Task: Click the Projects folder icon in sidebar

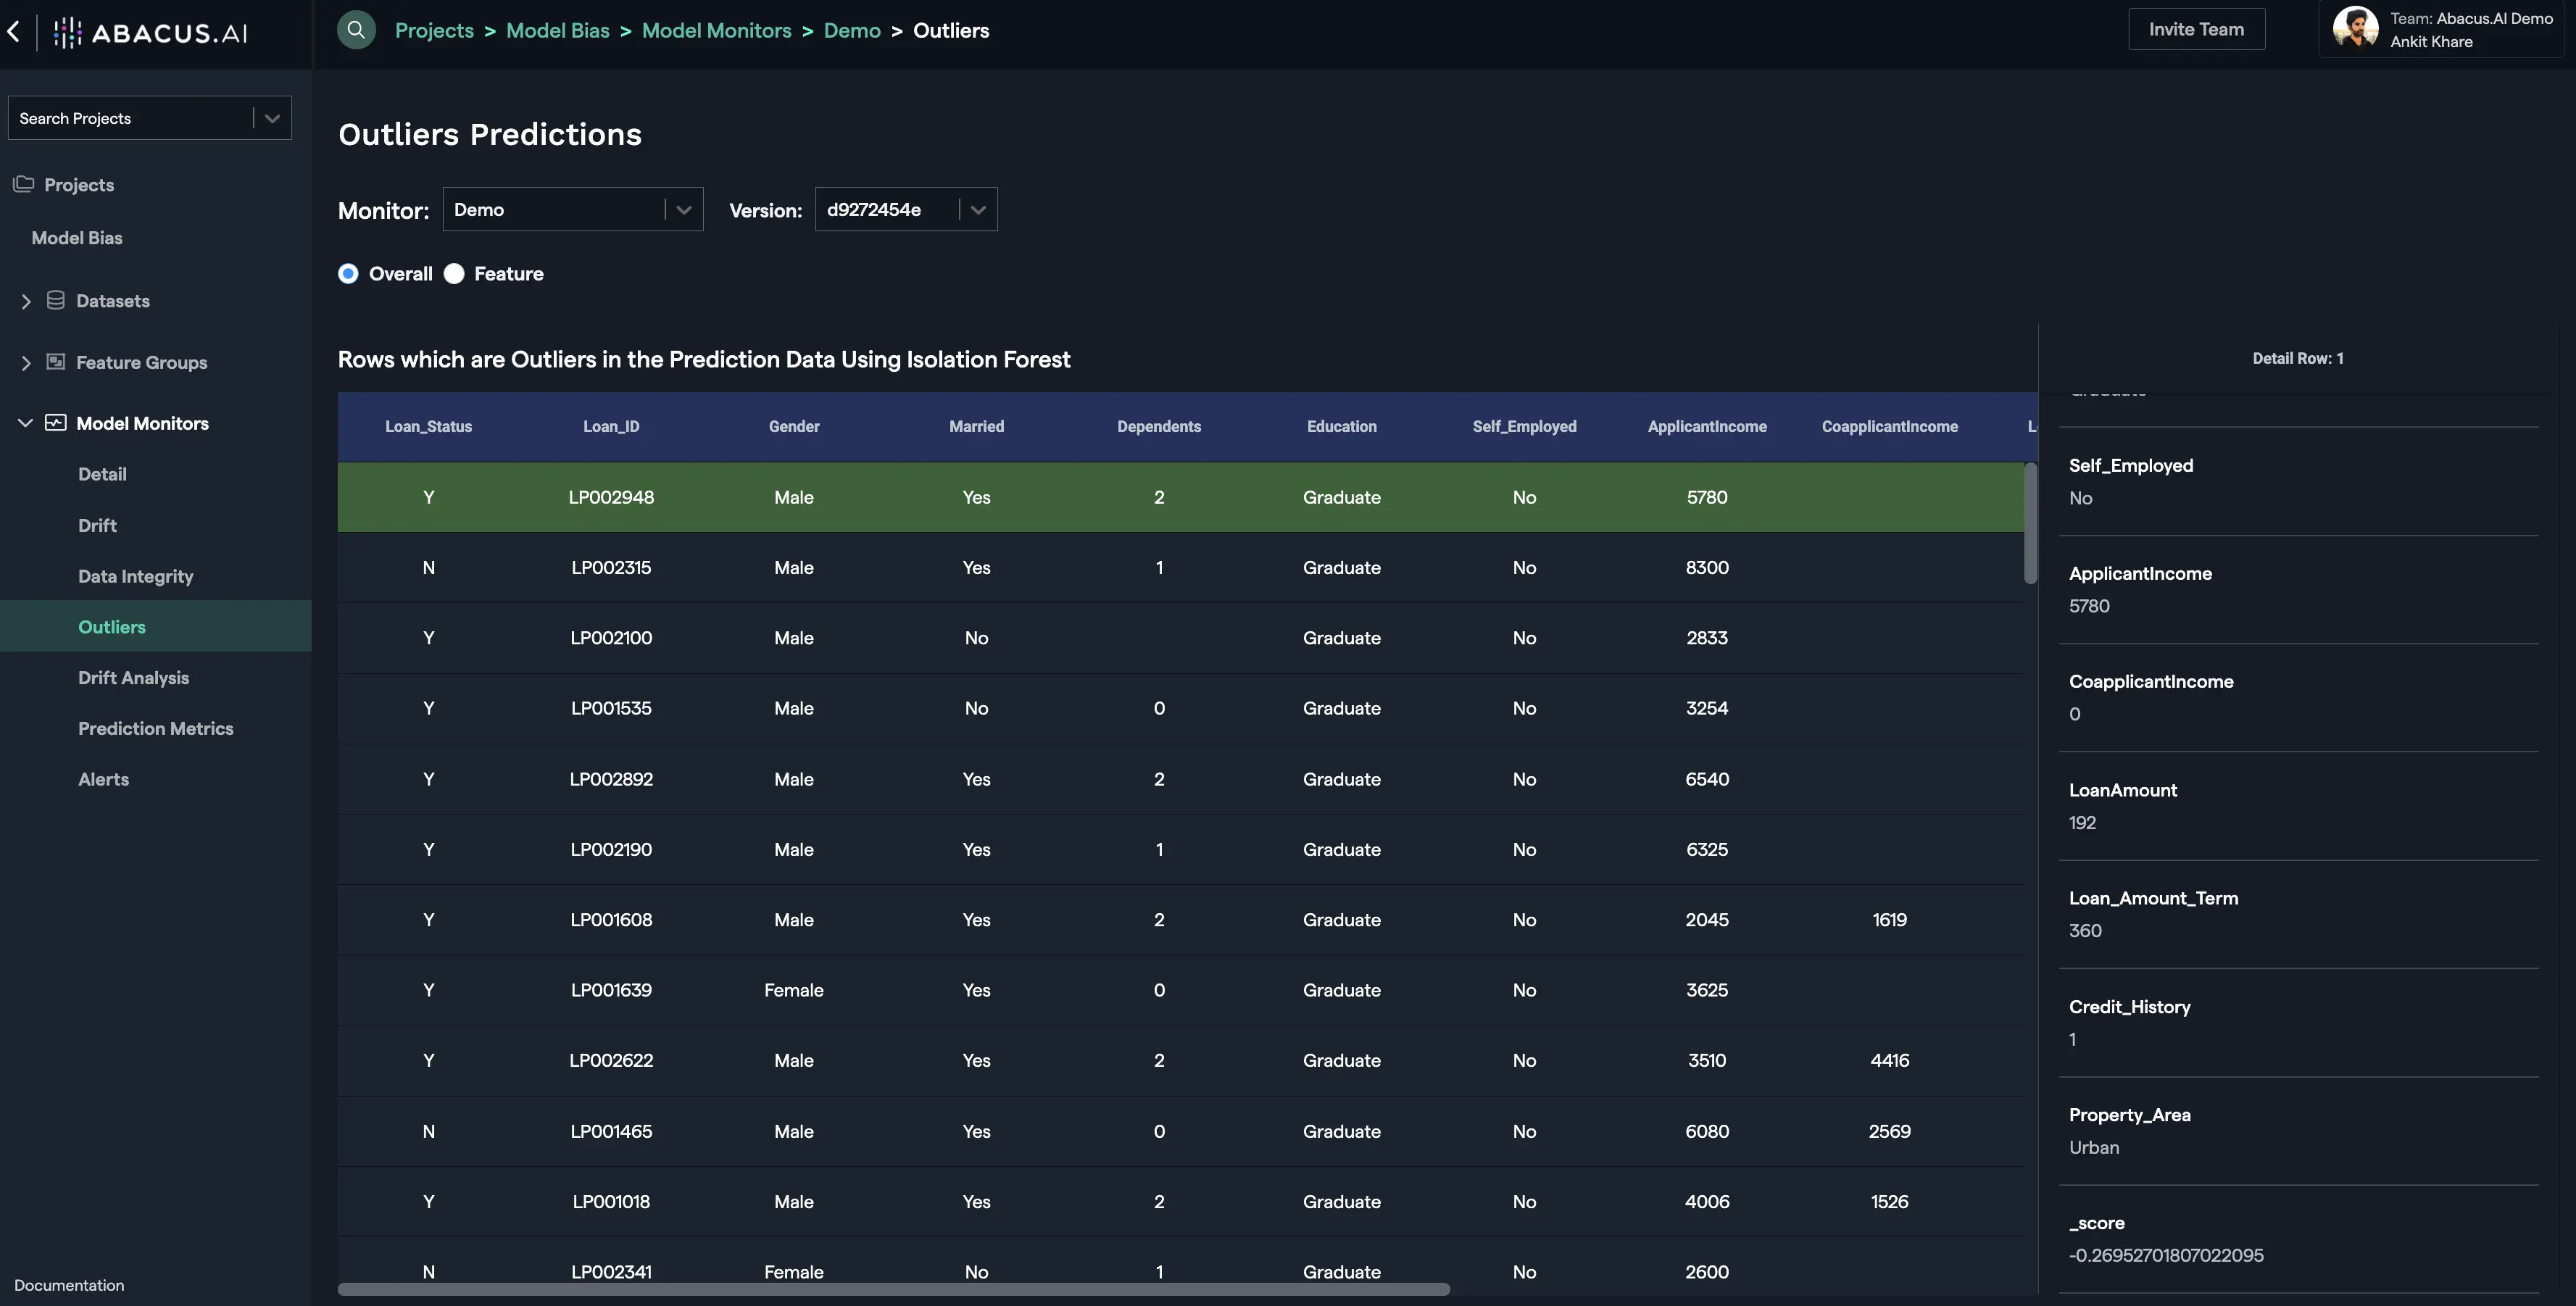Action: [x=23, y=184]
